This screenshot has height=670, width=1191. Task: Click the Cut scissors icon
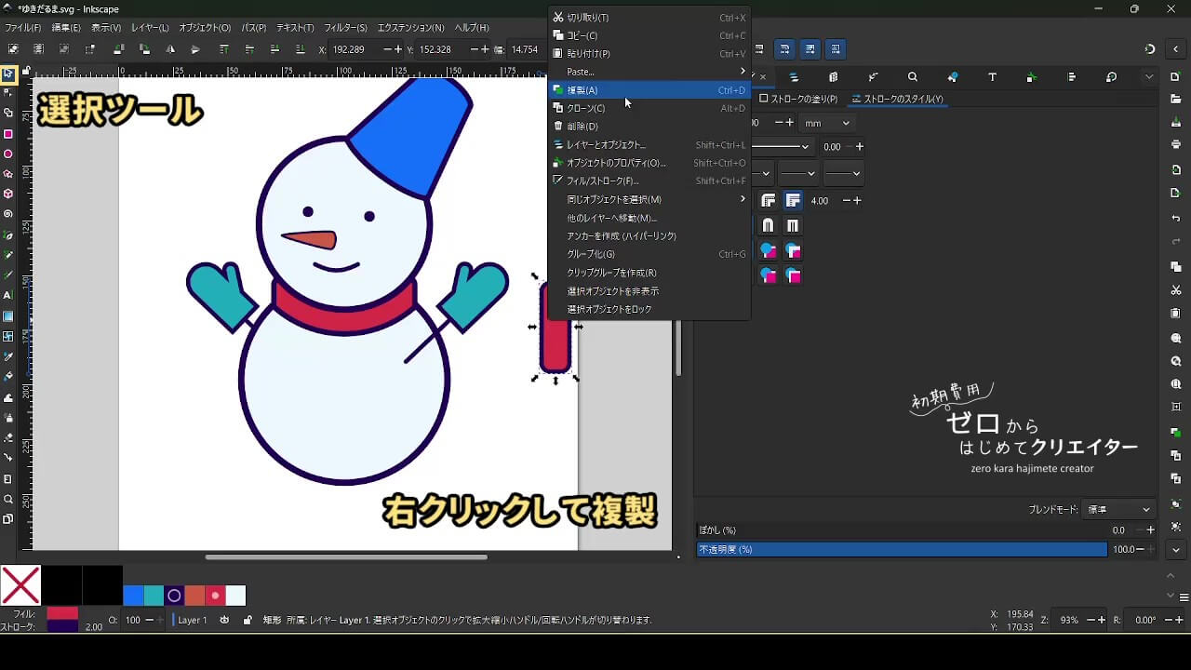tap(1176, 290)
